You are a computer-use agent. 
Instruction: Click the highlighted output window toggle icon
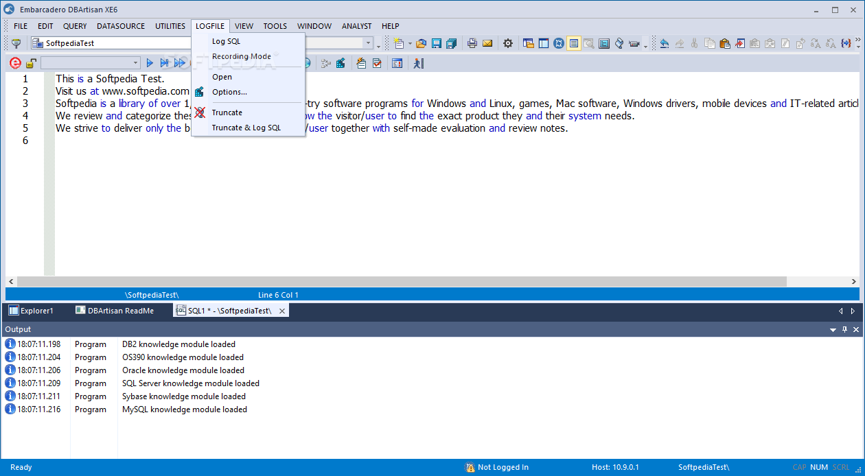pos(574,43)
